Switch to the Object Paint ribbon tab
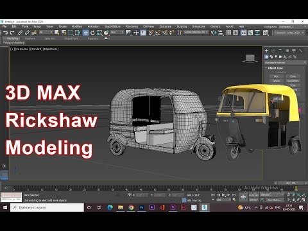This screenshot has width=308, height=231. click(x=71, y=38)
